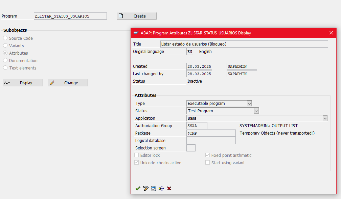Click the 'English' language text

(205, 52)
